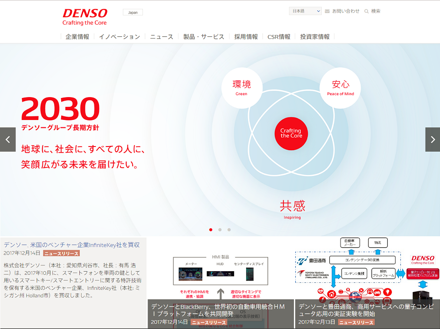Click the 共感 Inspiring label

(292, 210)
